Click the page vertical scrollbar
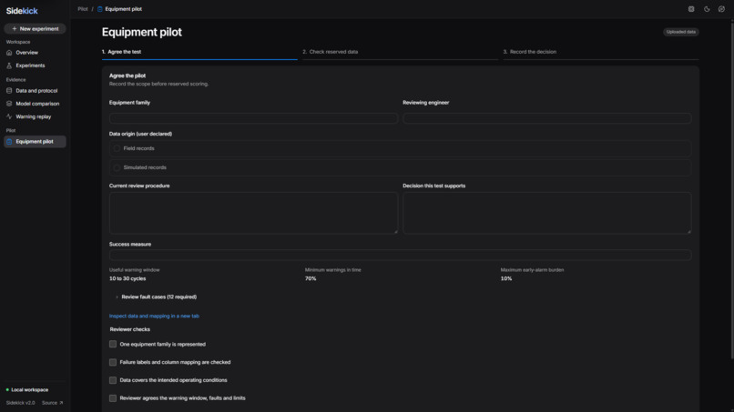This screenshot has height=412, width=734. click(x=731, y=189)
